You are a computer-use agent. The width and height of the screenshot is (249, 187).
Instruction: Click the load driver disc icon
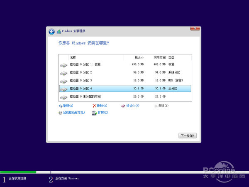coord(60,113)
